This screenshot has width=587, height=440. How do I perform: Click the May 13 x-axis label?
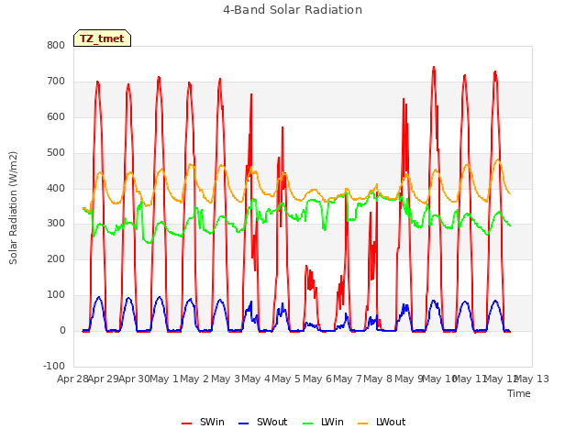click(x=532, y=379)
